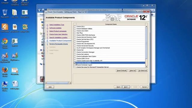Go to Oracle Home User Selection step
Screen dimensions: 192x108
(x=58, y=34)
